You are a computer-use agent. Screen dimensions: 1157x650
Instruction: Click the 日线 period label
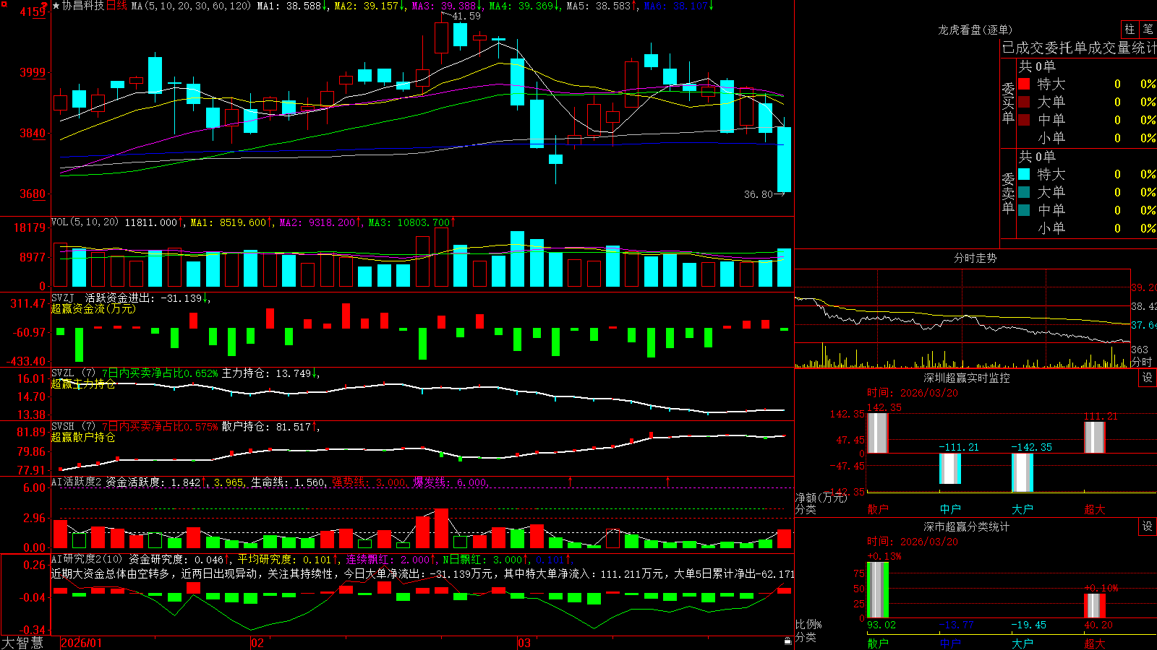[116, 6]
